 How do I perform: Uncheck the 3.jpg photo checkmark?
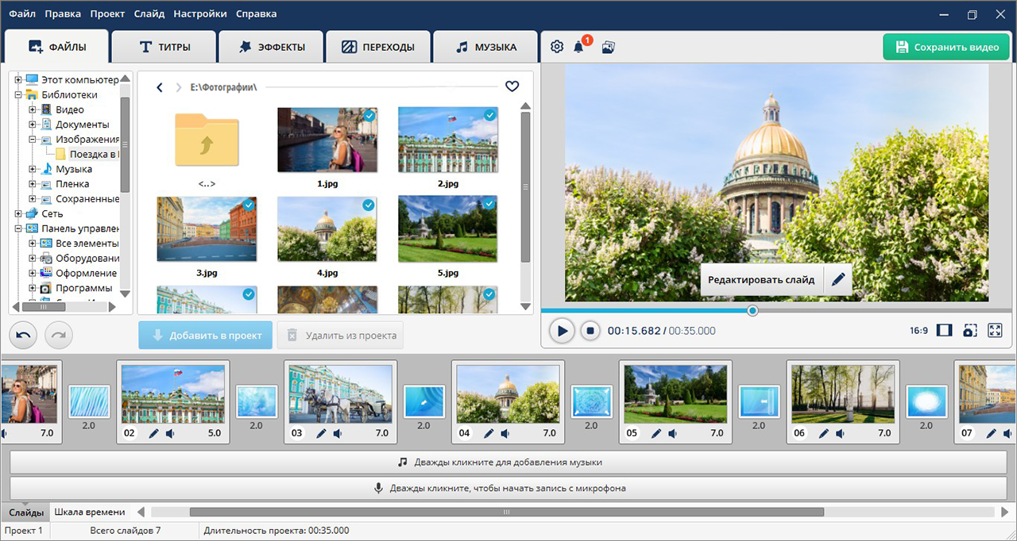249,205
